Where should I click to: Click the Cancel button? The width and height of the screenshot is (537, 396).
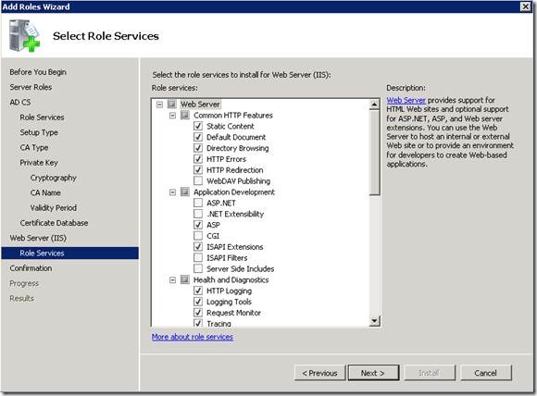click(x=486, y=373)
